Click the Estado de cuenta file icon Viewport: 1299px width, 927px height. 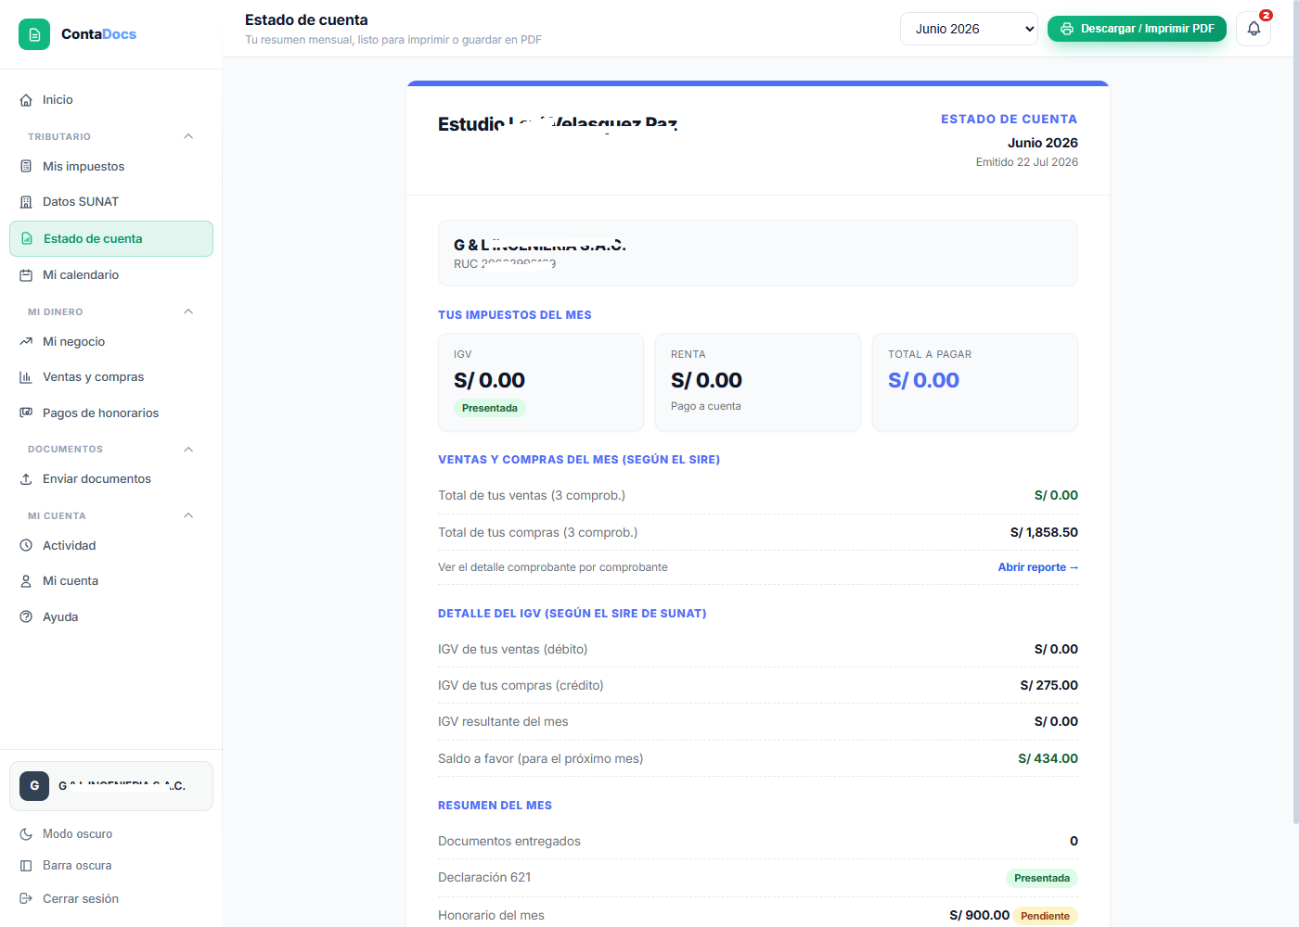coord(27,239)
